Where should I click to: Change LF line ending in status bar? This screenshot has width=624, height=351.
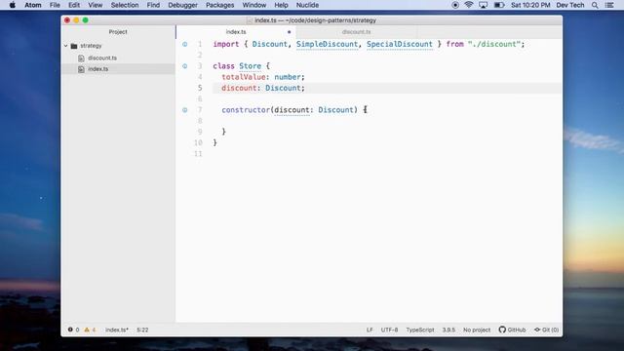click(370, 330)
